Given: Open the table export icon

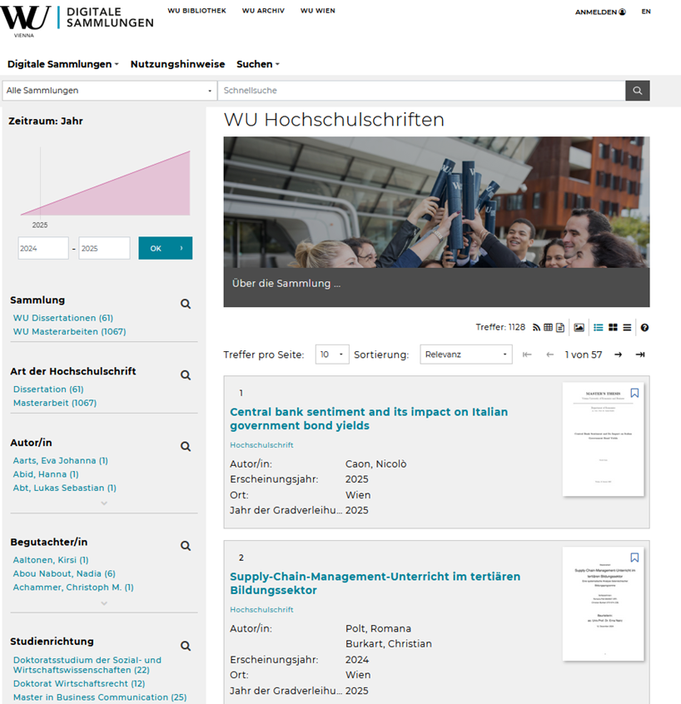Looking at the screenshot, I should pos(548,328).
